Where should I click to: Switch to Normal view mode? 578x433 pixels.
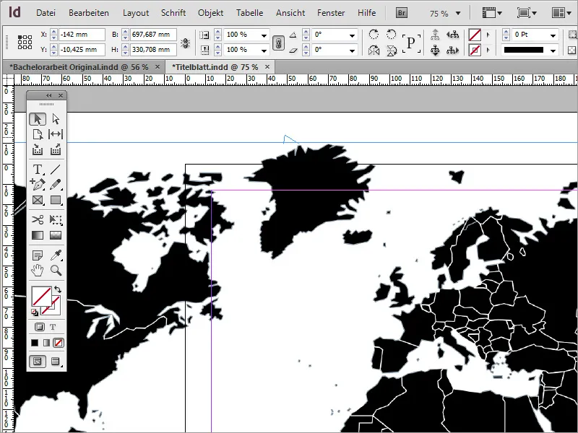tap(38, 362)
